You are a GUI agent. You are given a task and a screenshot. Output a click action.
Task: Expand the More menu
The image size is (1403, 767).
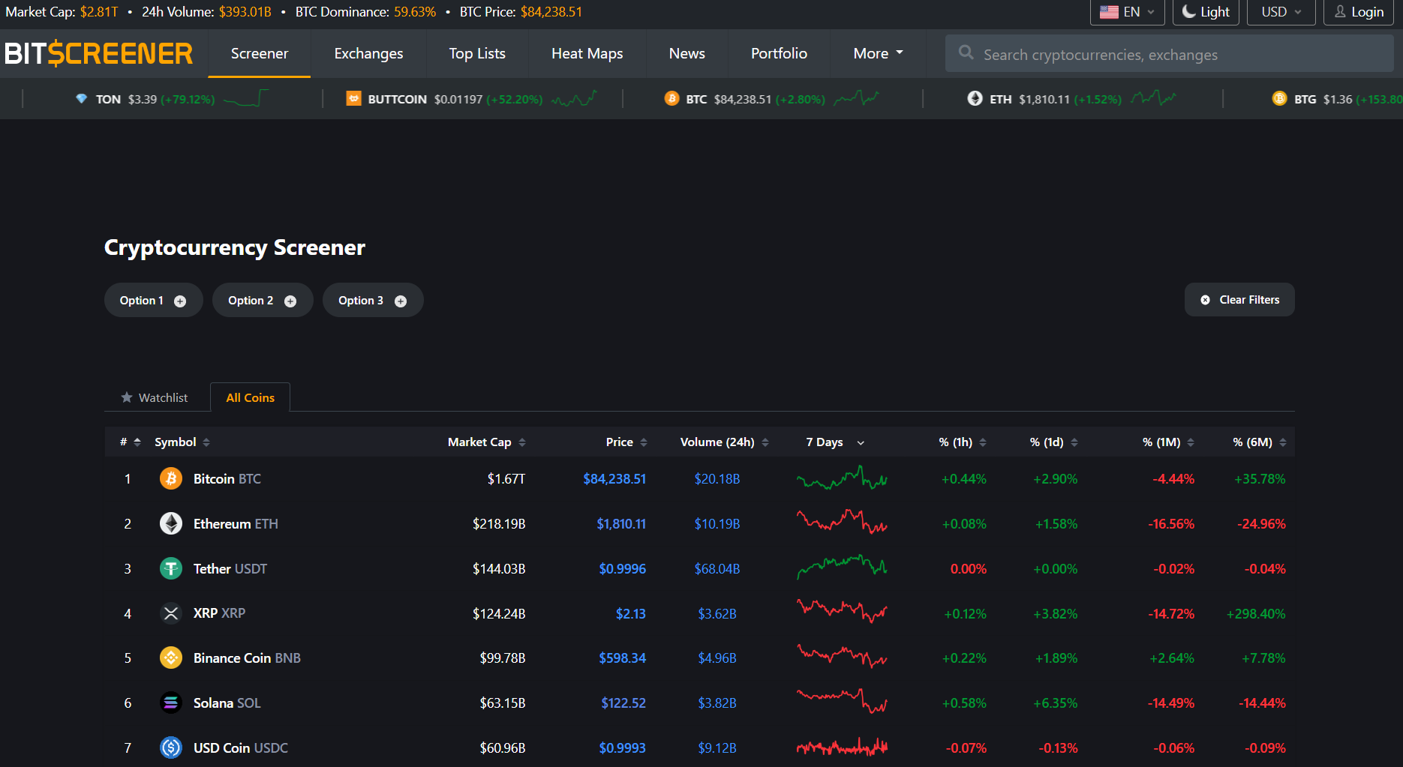pos(878,53)
